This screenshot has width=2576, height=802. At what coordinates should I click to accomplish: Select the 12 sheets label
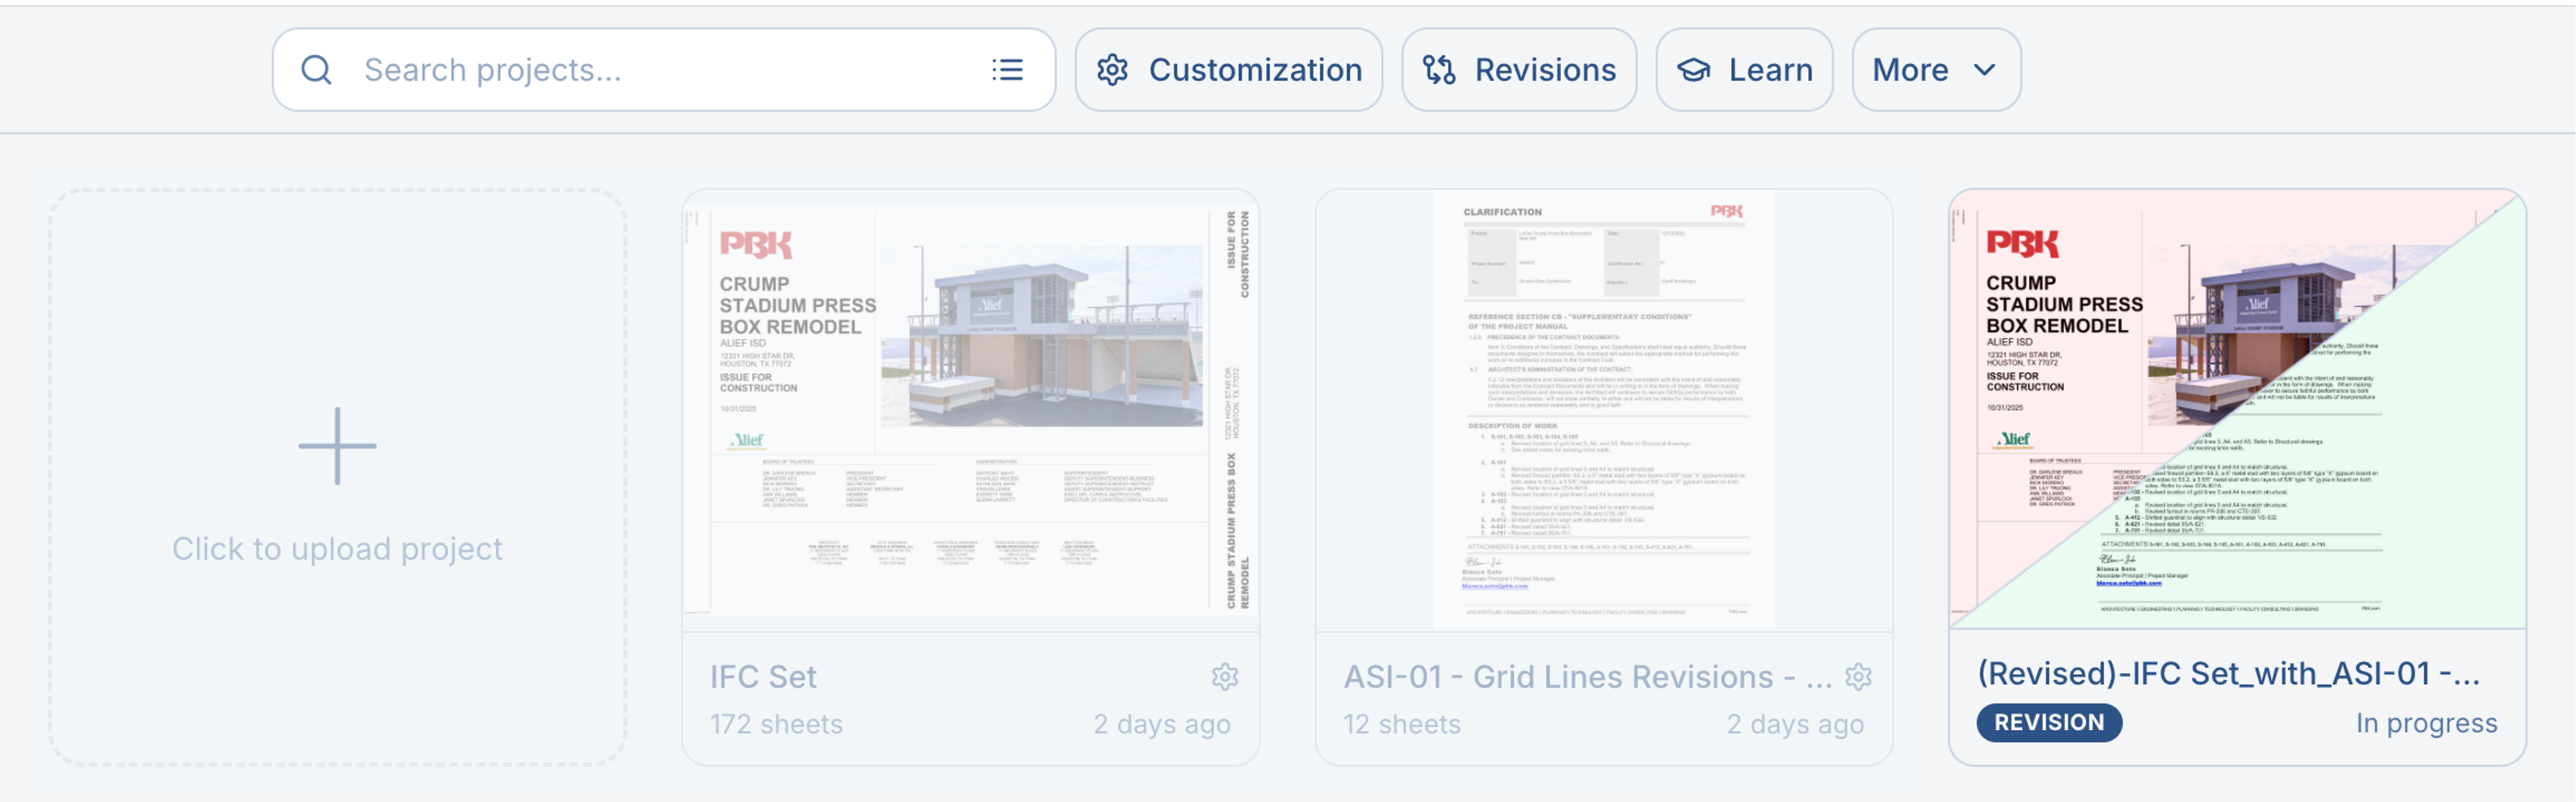pos(1401,723)
